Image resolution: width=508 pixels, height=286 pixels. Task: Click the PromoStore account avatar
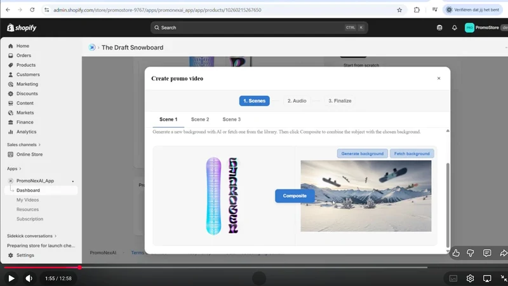click(469, 27)
